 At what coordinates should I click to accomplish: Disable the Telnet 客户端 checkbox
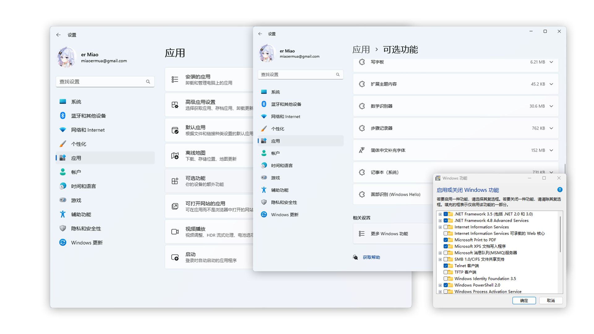click(x=446, y=266)
